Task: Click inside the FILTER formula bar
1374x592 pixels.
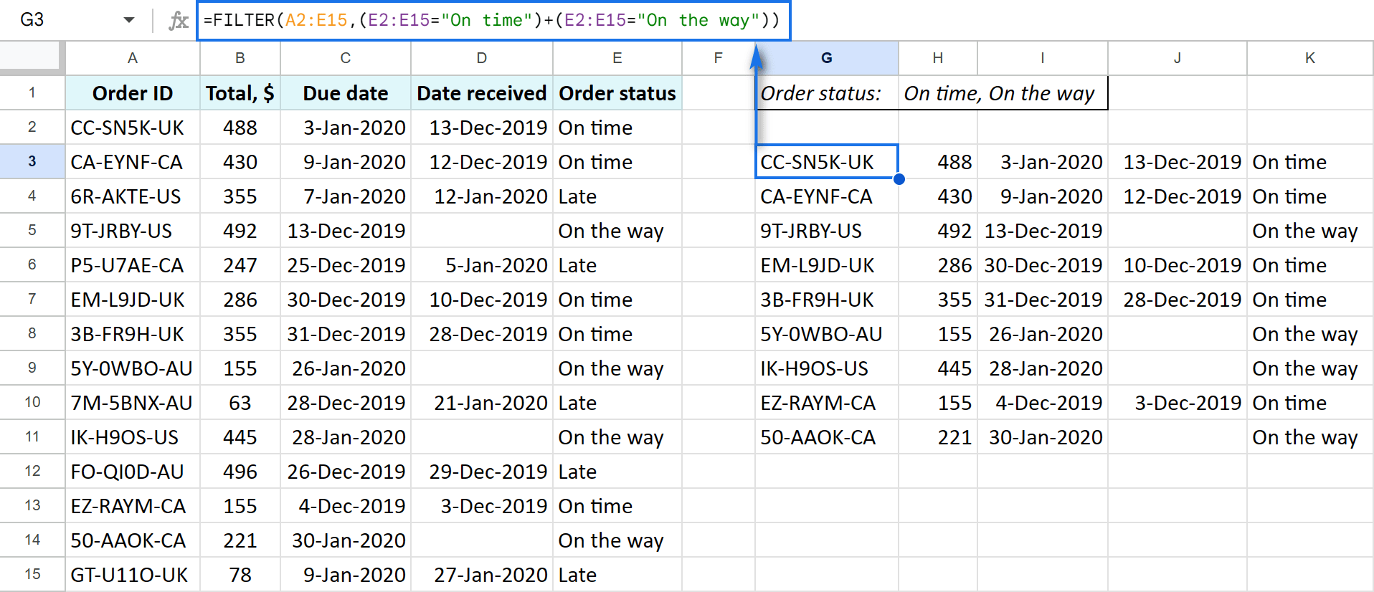Action: coord(493,20)
